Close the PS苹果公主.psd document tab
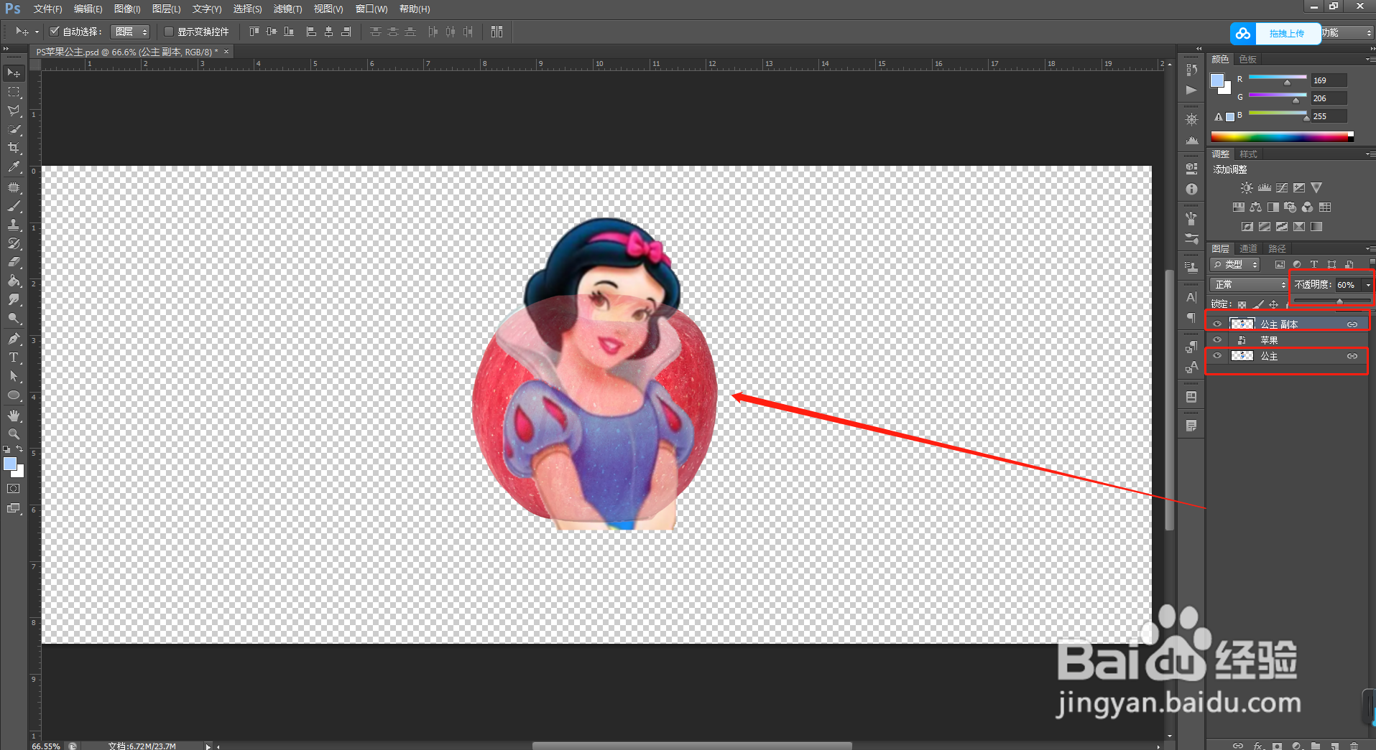This screenshot has width=1376, height=750. [226, 52]
